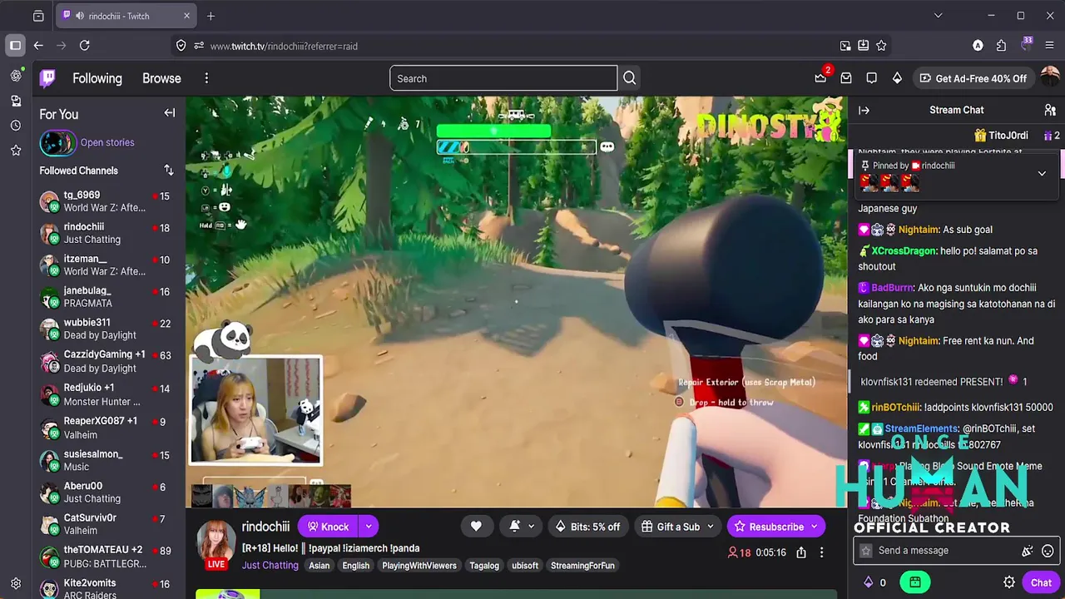The height and width of the screenshot is (599, 1065).
Task: Mute the rindochiii tab audio
Action: pos(80,16)
